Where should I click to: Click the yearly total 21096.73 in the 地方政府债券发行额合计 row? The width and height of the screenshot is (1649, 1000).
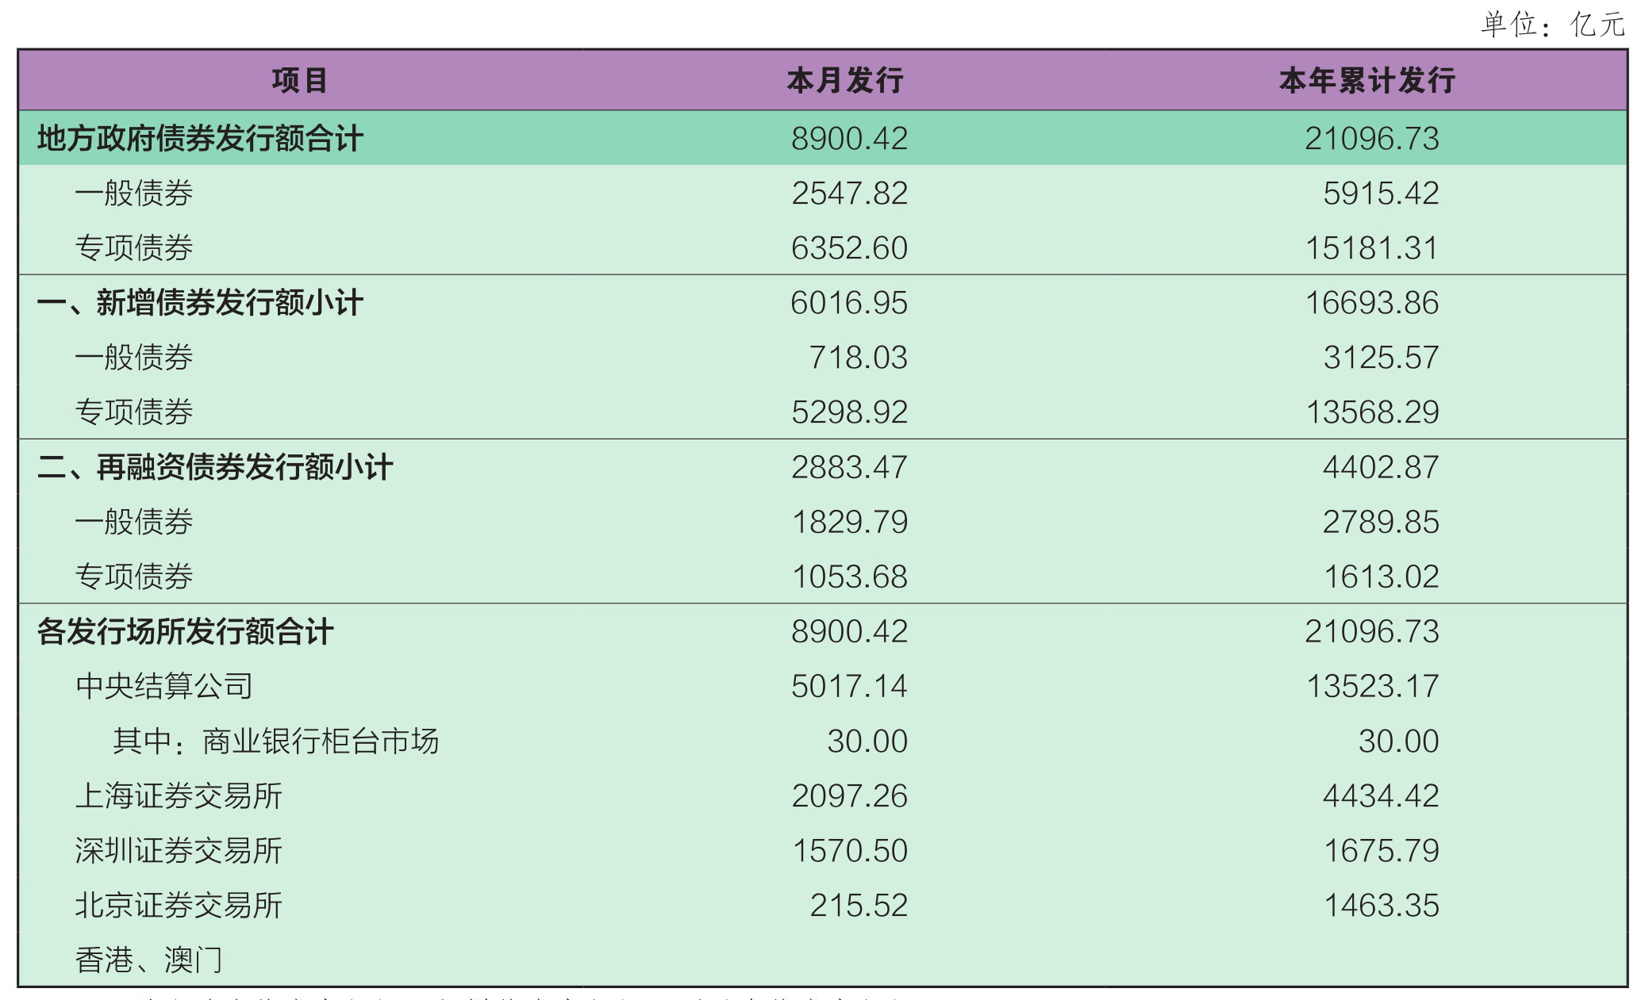(x=1372, y=139)
